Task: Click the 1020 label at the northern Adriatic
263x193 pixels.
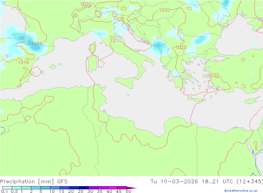Action: click(119, 19)
